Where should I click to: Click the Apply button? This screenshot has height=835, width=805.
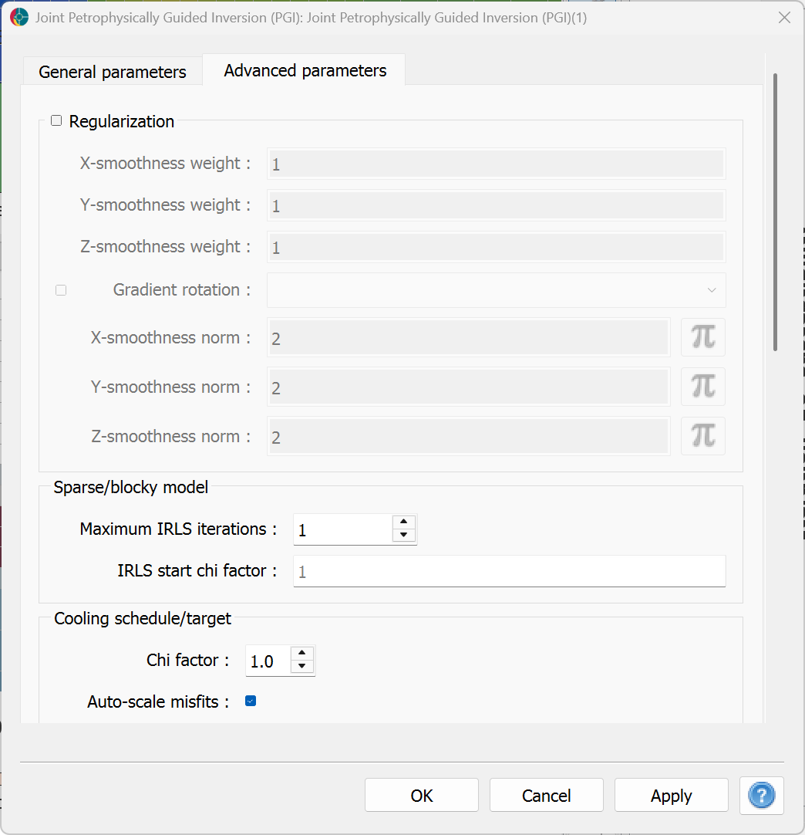point(672,795)
